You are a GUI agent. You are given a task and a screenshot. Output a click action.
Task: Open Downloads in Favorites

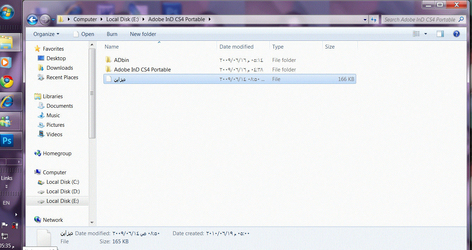(60, 68)
